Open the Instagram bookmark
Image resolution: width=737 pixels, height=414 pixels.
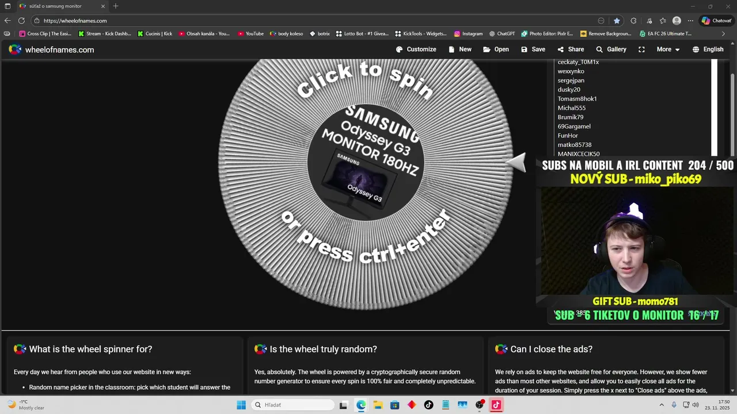(468, 34)
